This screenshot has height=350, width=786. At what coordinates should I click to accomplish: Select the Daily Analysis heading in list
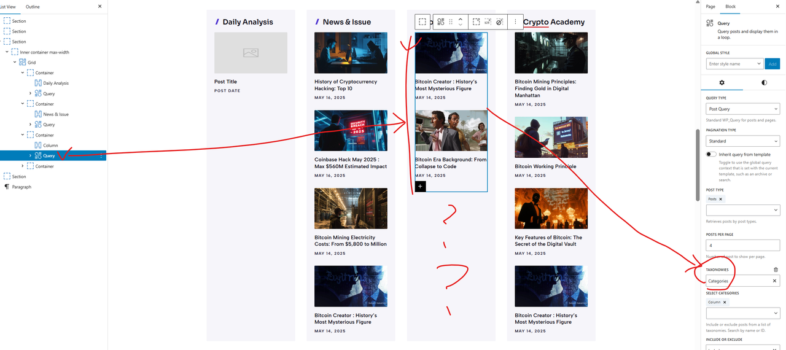(56, 83)
